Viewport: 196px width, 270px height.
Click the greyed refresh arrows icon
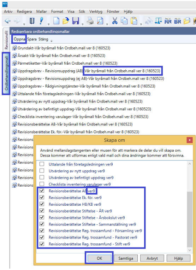click(x=149, y=21)
